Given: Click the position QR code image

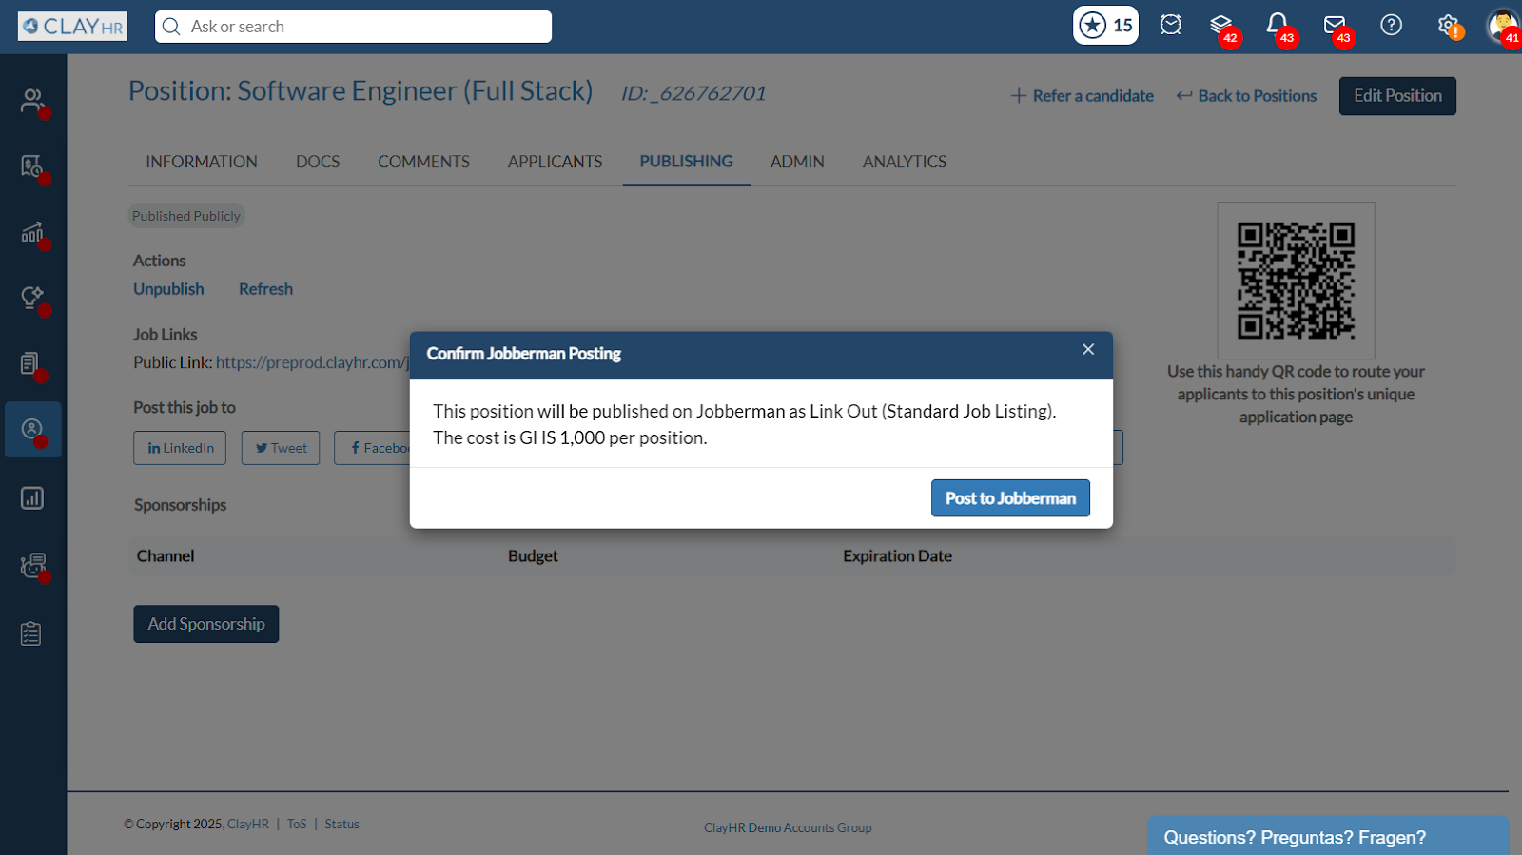Looking at the screenshot, I should pos(1296,281).
